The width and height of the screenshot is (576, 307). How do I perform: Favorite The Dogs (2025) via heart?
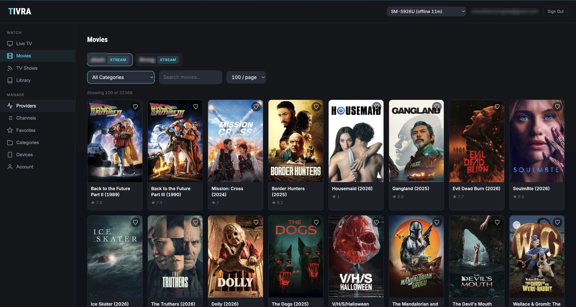pyautogui.click(x=316, y=223)
